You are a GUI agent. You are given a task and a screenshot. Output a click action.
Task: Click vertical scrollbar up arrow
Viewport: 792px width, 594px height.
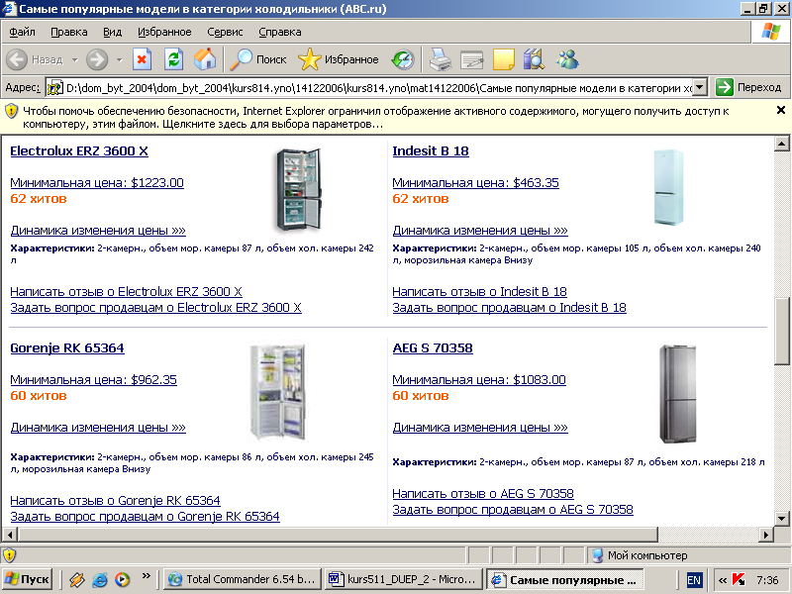[x=781, y=144]
